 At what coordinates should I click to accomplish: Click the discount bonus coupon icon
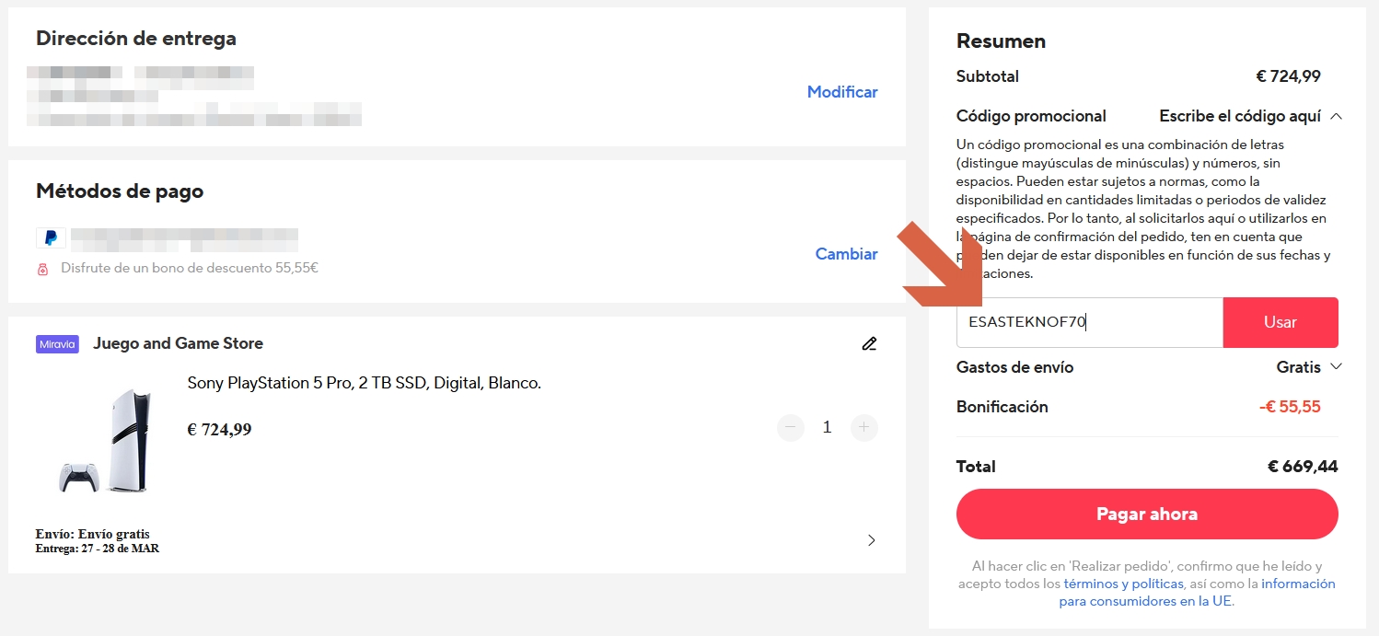pos(42,269)
